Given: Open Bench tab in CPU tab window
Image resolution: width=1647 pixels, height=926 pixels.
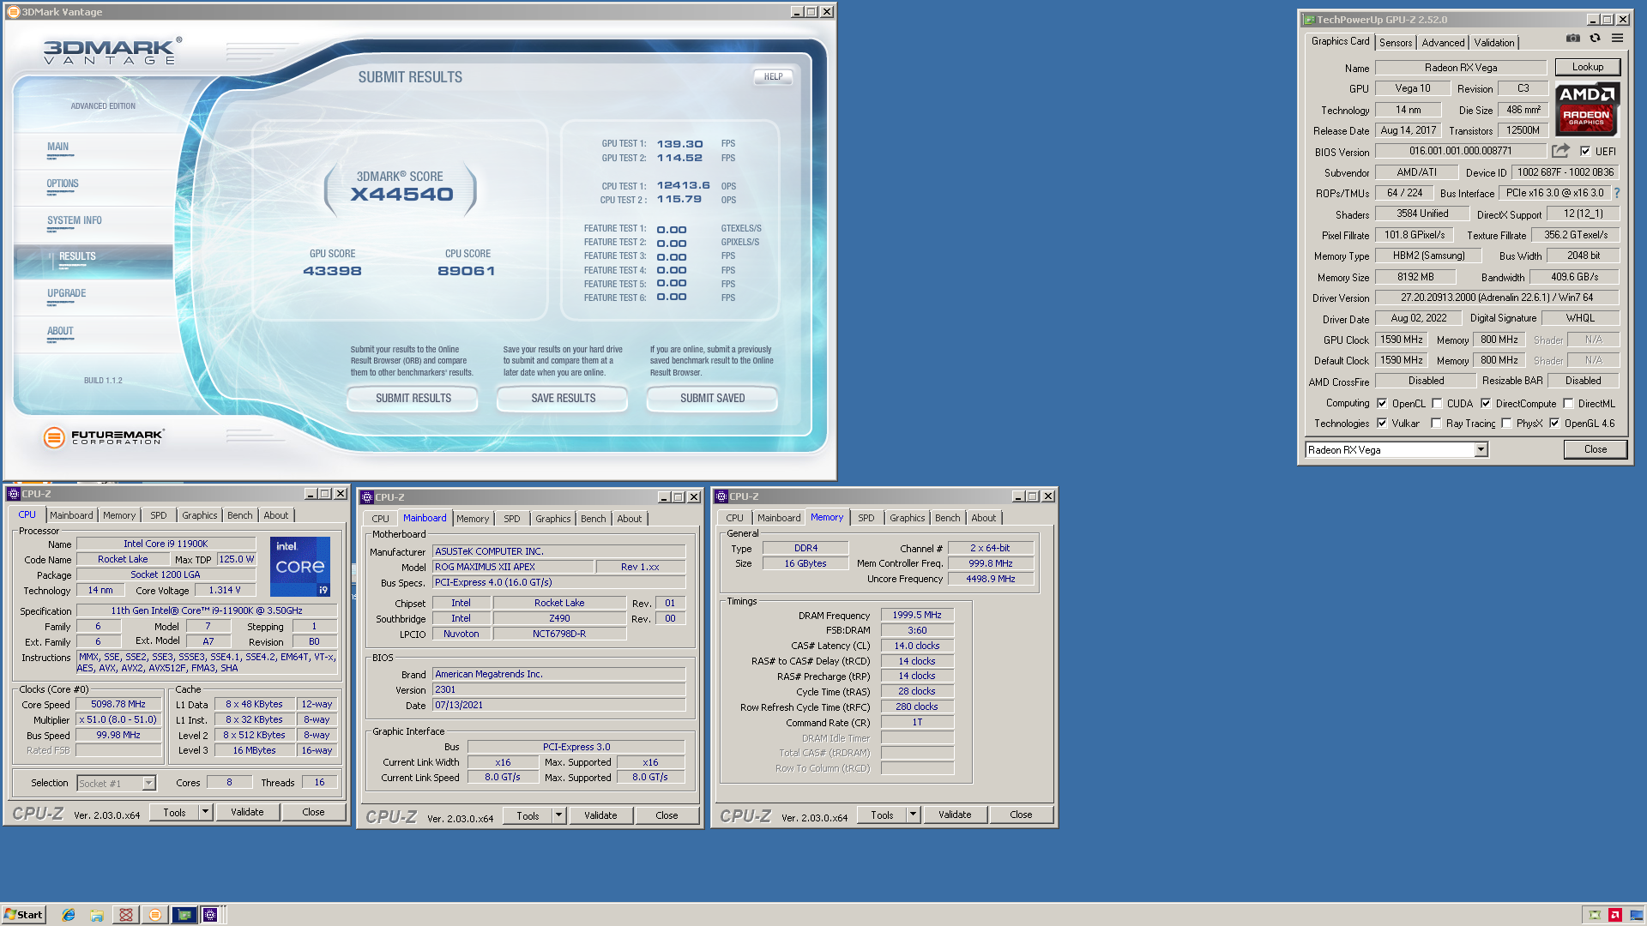Looking at the screenshot, I should 240,515.
